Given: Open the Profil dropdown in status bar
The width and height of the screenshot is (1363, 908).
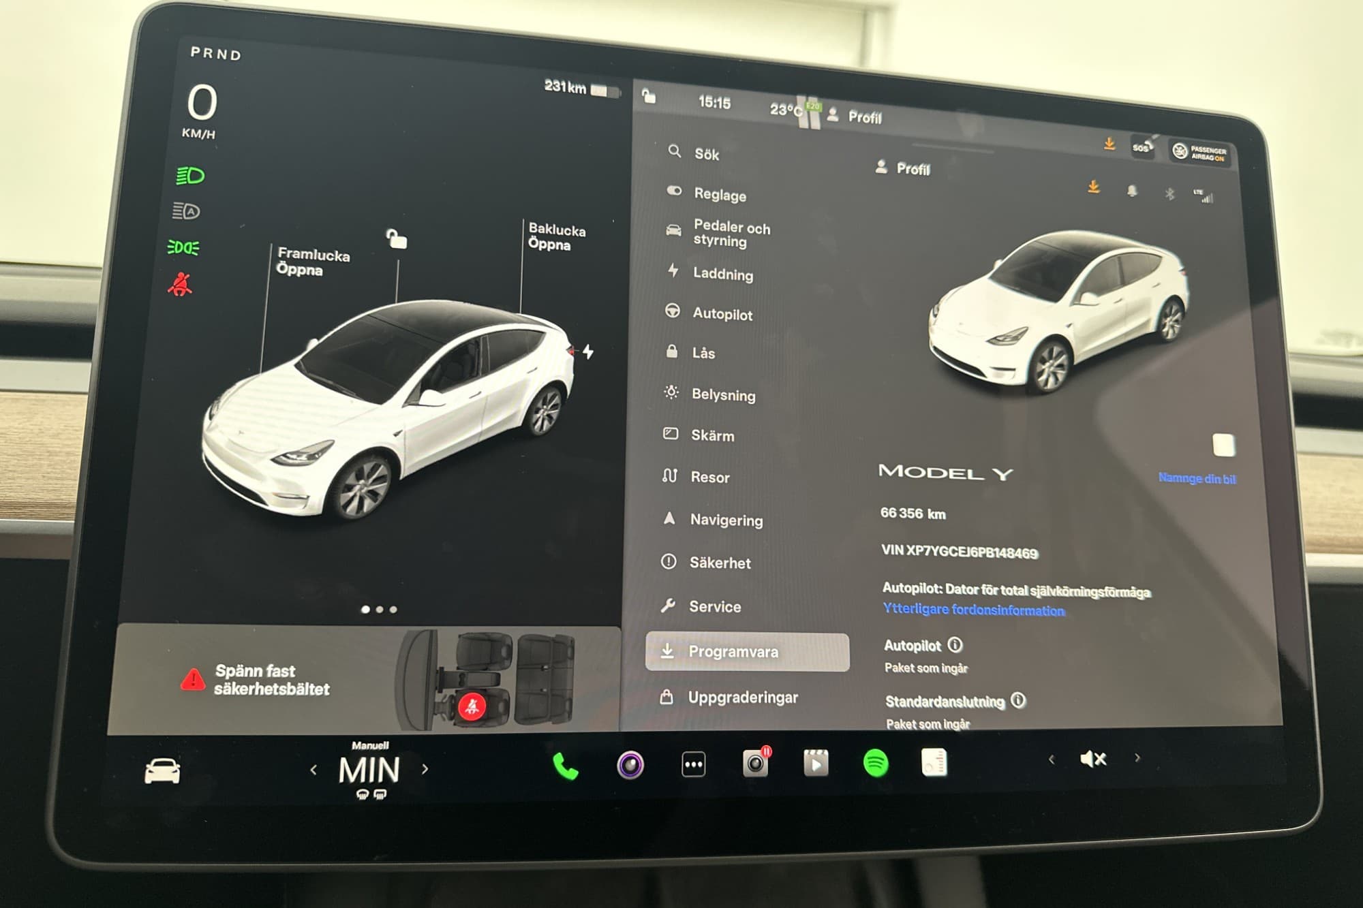Looking at the screenshot, I should (x=855, y=116).
